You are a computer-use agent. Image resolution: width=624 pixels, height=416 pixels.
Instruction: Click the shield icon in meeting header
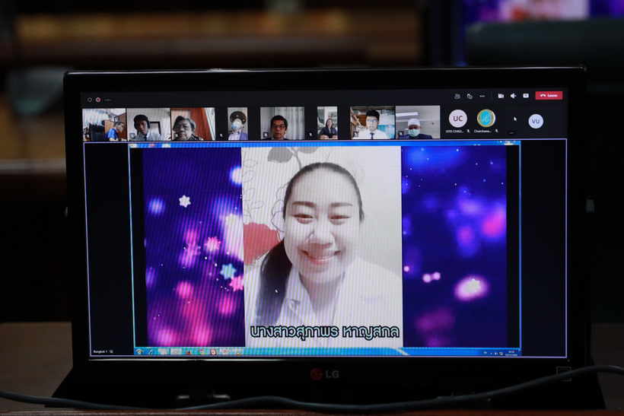click(89, 99)
